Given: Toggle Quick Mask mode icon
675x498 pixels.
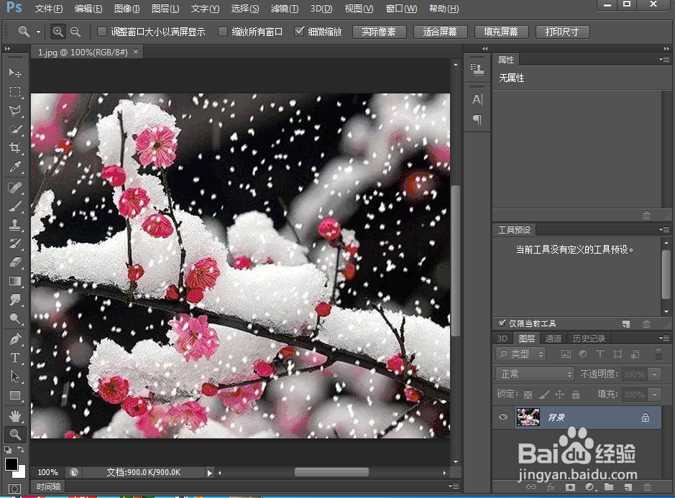Looking at the screenshot, I should click(x=14, y=489).
